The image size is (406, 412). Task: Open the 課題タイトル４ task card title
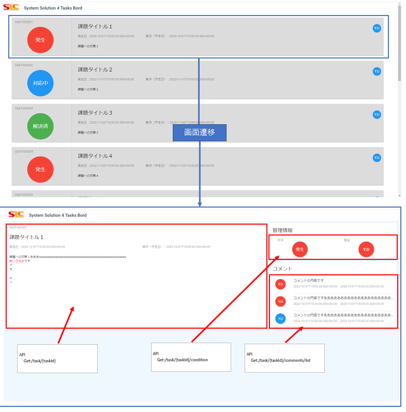click(x=95, y=156)
